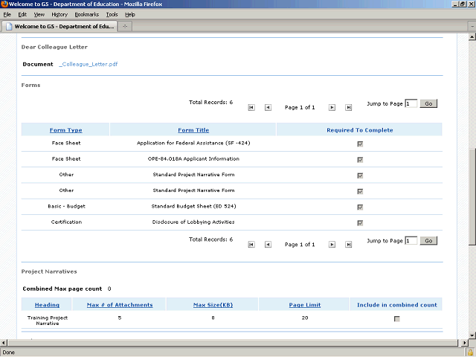Sort table by Form Type header
The height and width of the screenshot is (357, 476).
tap(65, 130)
